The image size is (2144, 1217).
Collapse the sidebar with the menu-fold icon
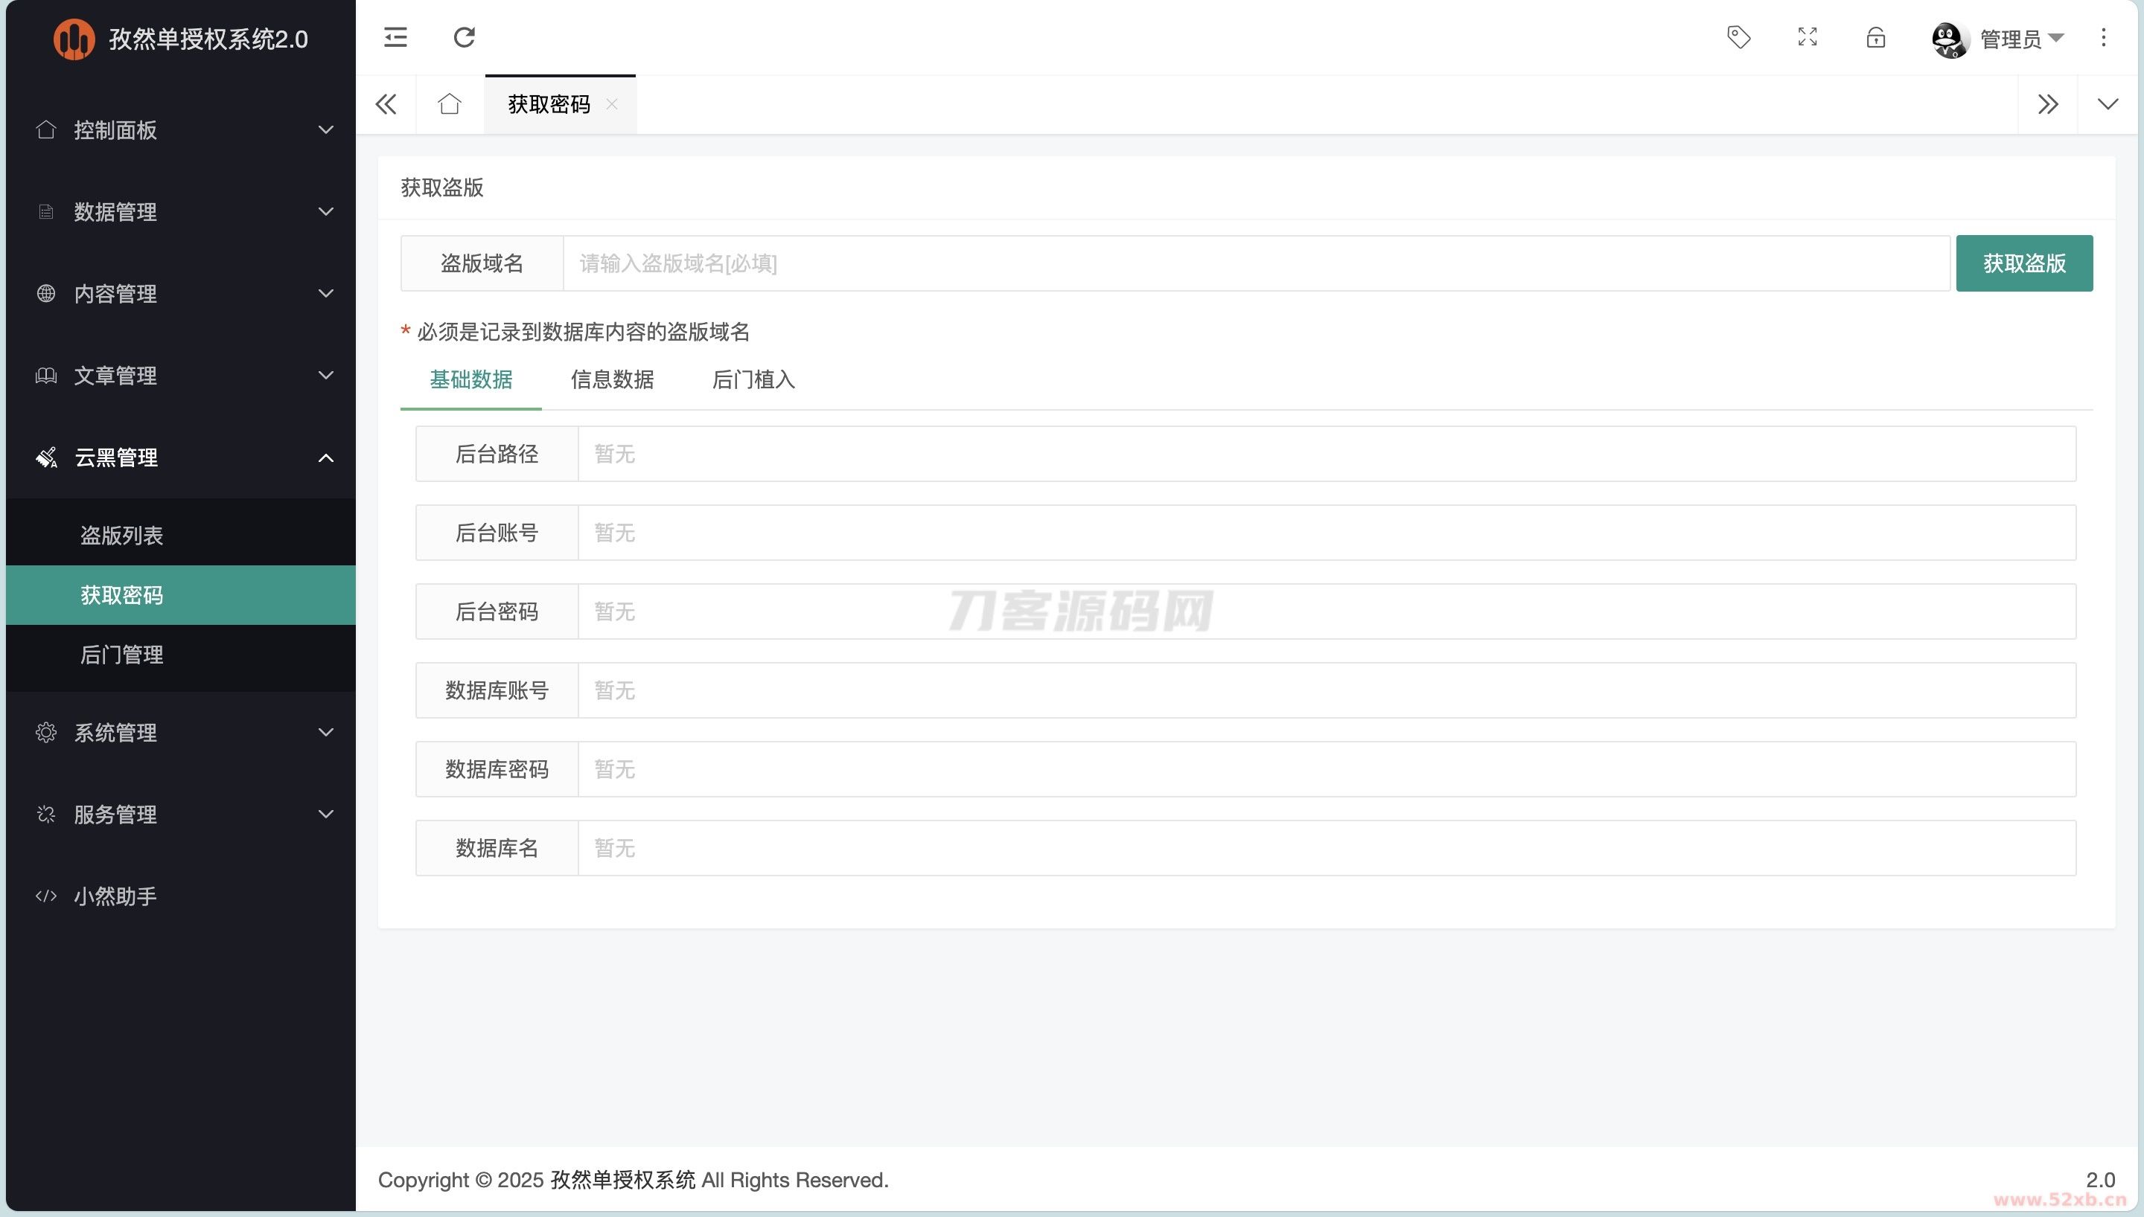coord(395,36)
